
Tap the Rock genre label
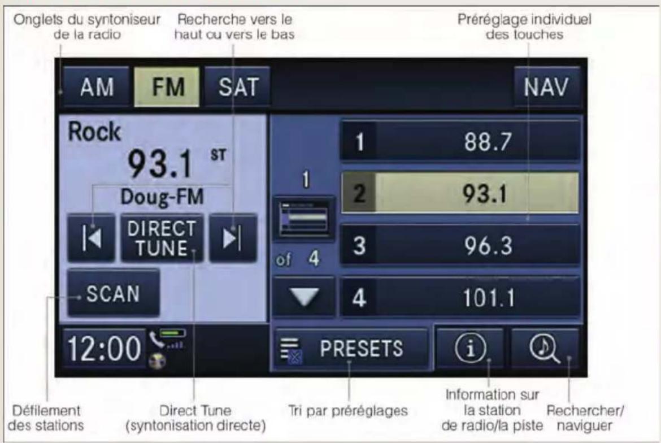pyautogui.click(x=94, y=131)
